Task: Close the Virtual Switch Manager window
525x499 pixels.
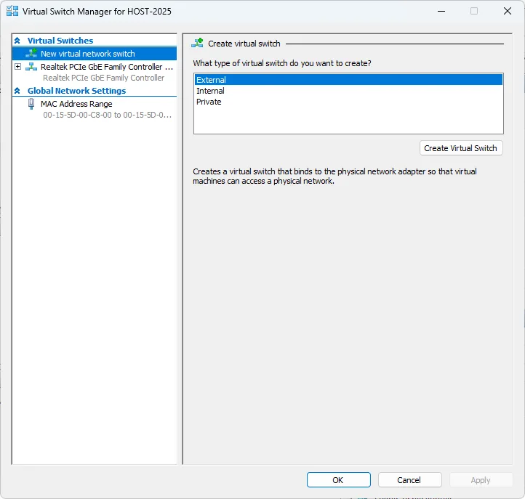Action: tap(508, 11)
